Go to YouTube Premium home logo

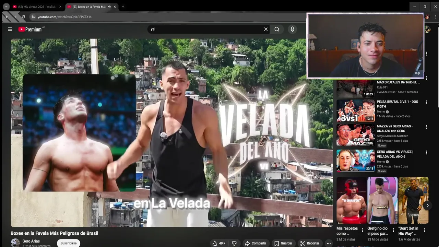[30, 29]
